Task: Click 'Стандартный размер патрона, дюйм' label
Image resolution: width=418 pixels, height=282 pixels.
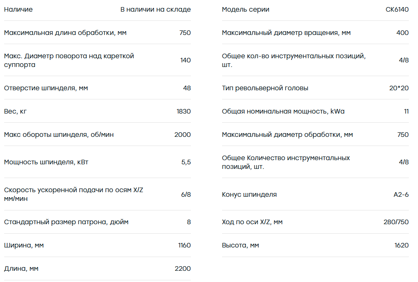Action: click(66, 222)
